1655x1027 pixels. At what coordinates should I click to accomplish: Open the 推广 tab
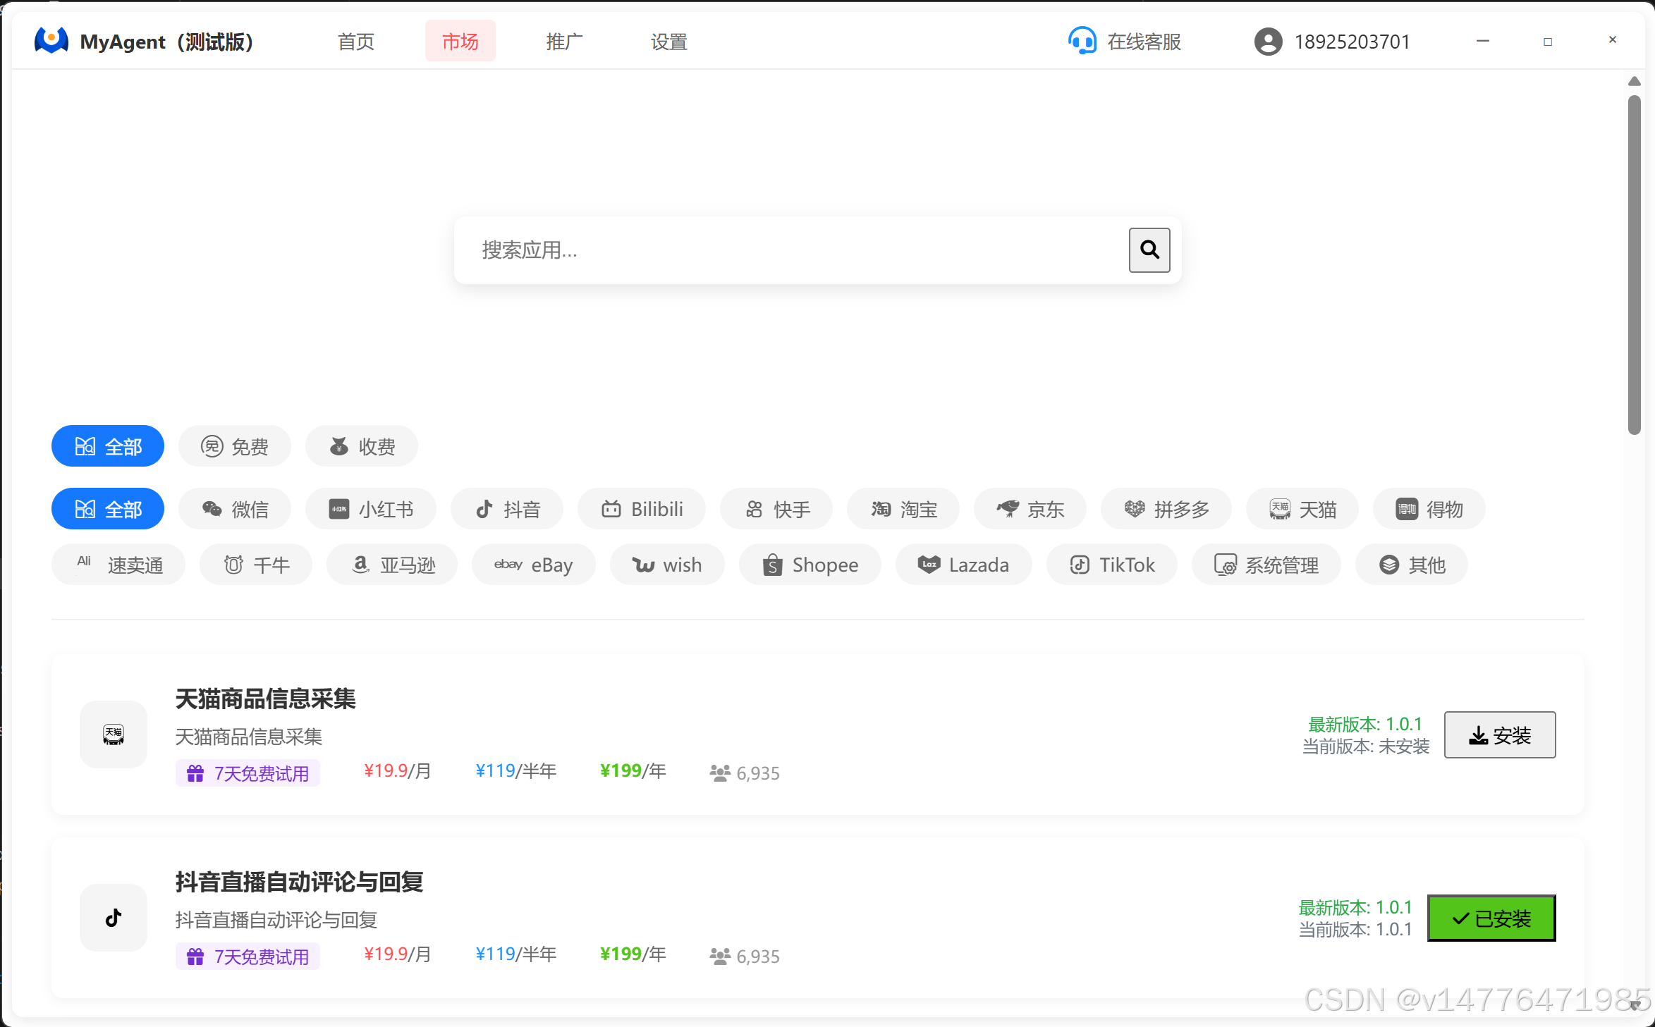pyautogui.click(x=565, y=42)
